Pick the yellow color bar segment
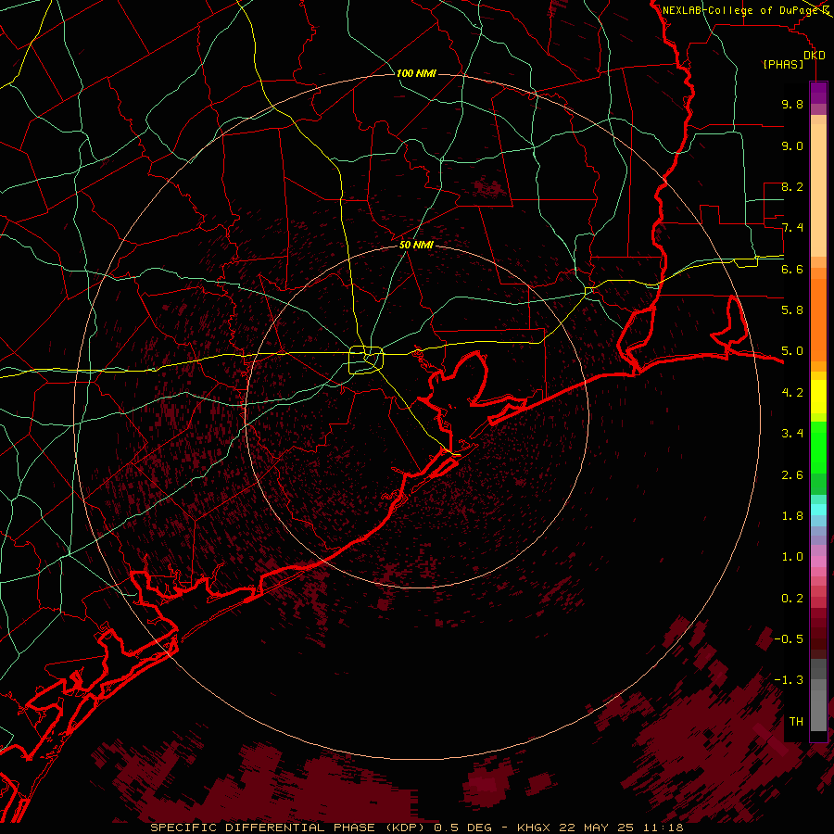This screenshot has height=834, width=834. [818, 397]
